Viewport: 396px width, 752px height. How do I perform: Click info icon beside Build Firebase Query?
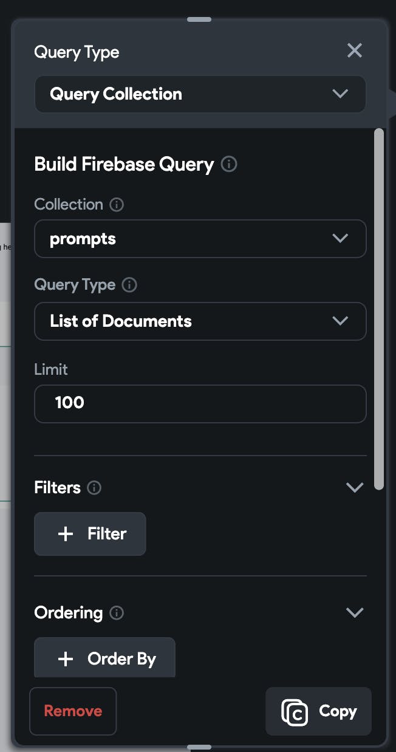tap(229, 164)
